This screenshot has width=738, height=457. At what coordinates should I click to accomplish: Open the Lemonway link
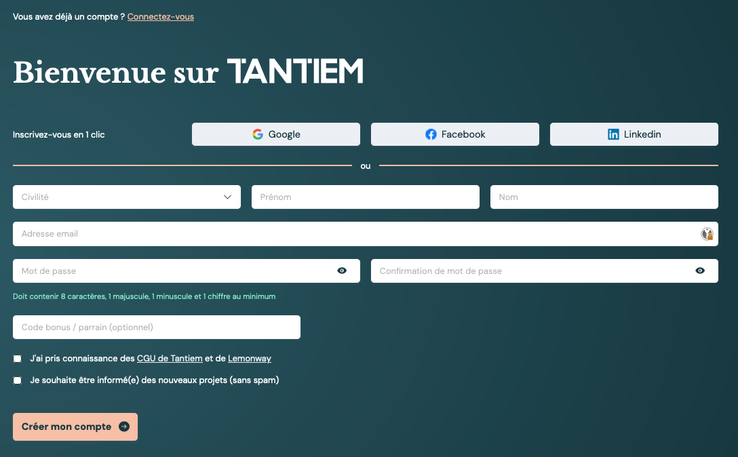point(250,359)
